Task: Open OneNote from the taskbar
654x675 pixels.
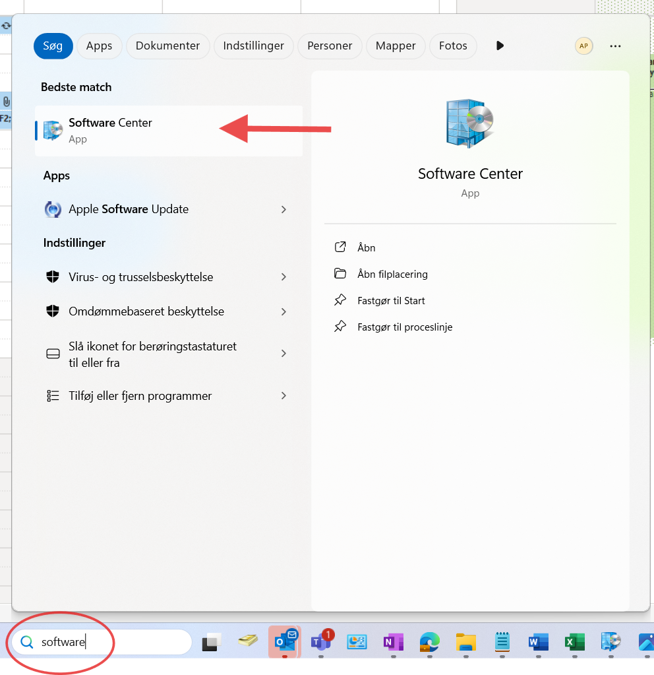Action: 394,642
